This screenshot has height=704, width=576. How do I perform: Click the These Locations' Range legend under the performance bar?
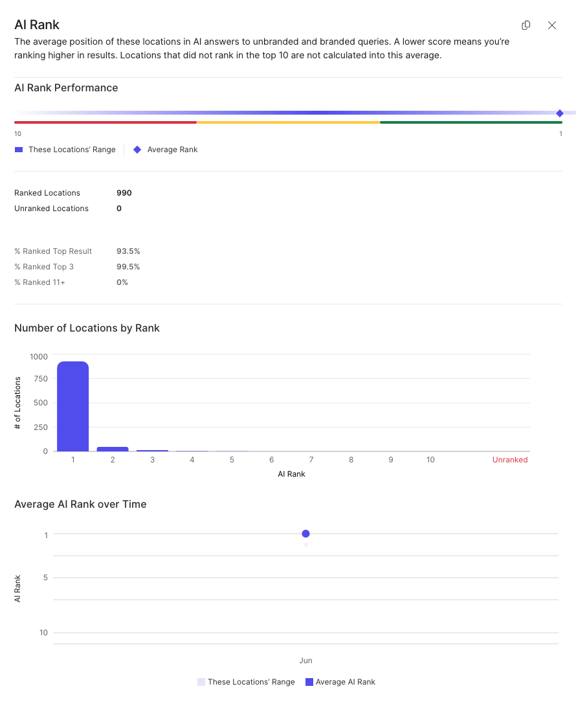pos(65,150)
